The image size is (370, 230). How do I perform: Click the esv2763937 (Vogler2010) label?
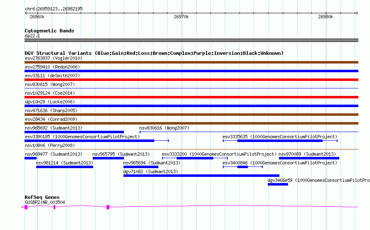[54, 58]
